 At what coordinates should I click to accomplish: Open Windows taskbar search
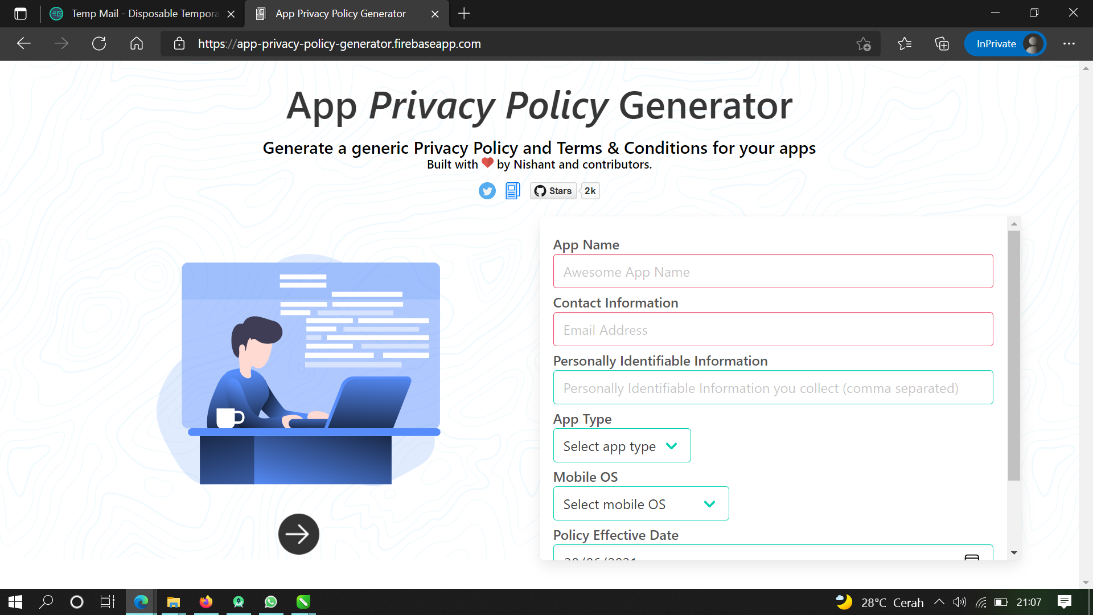tap(46, 602)
